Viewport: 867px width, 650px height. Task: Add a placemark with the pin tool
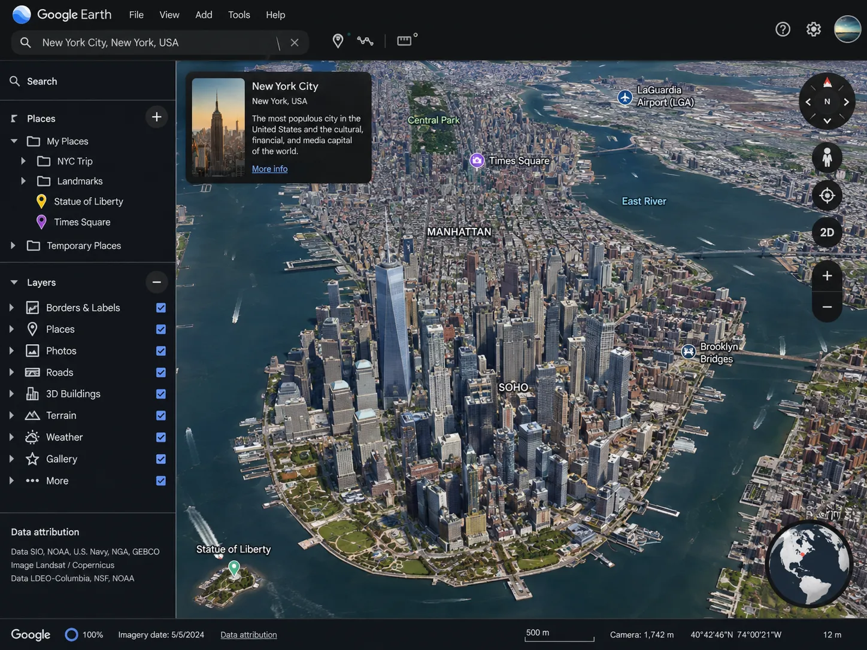[x=338, y=41]
